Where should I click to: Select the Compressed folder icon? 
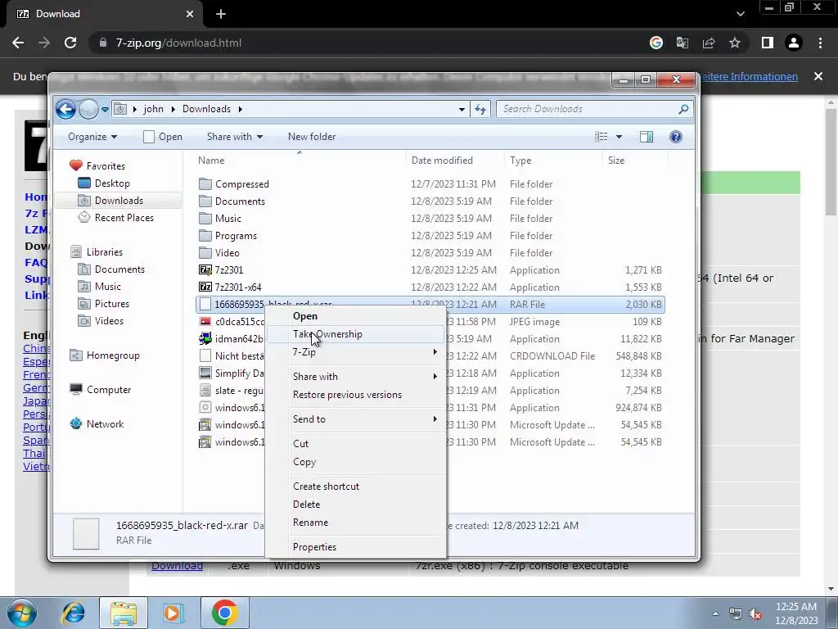click(205, 184)
